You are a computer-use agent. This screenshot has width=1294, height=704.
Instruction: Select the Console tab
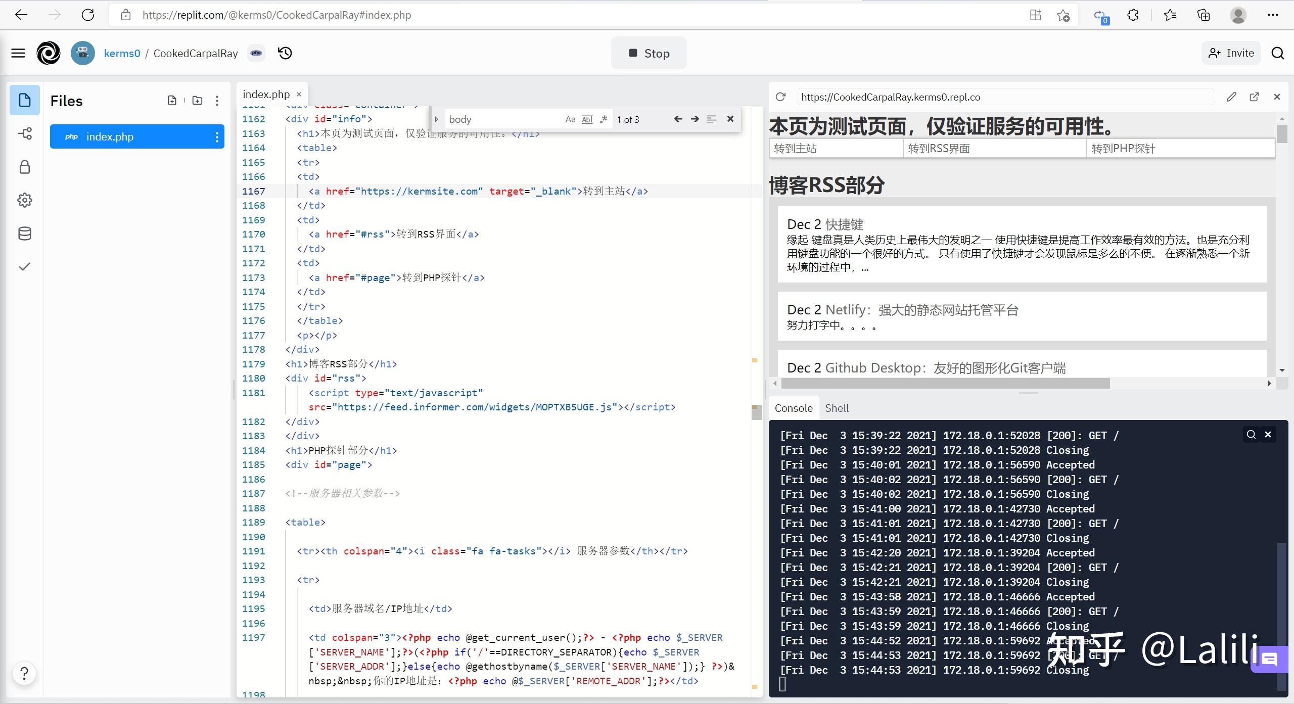794,408
